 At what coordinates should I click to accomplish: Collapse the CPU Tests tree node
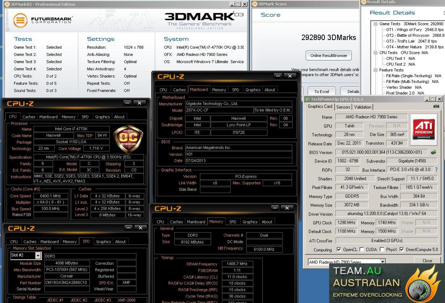[376, 53]
